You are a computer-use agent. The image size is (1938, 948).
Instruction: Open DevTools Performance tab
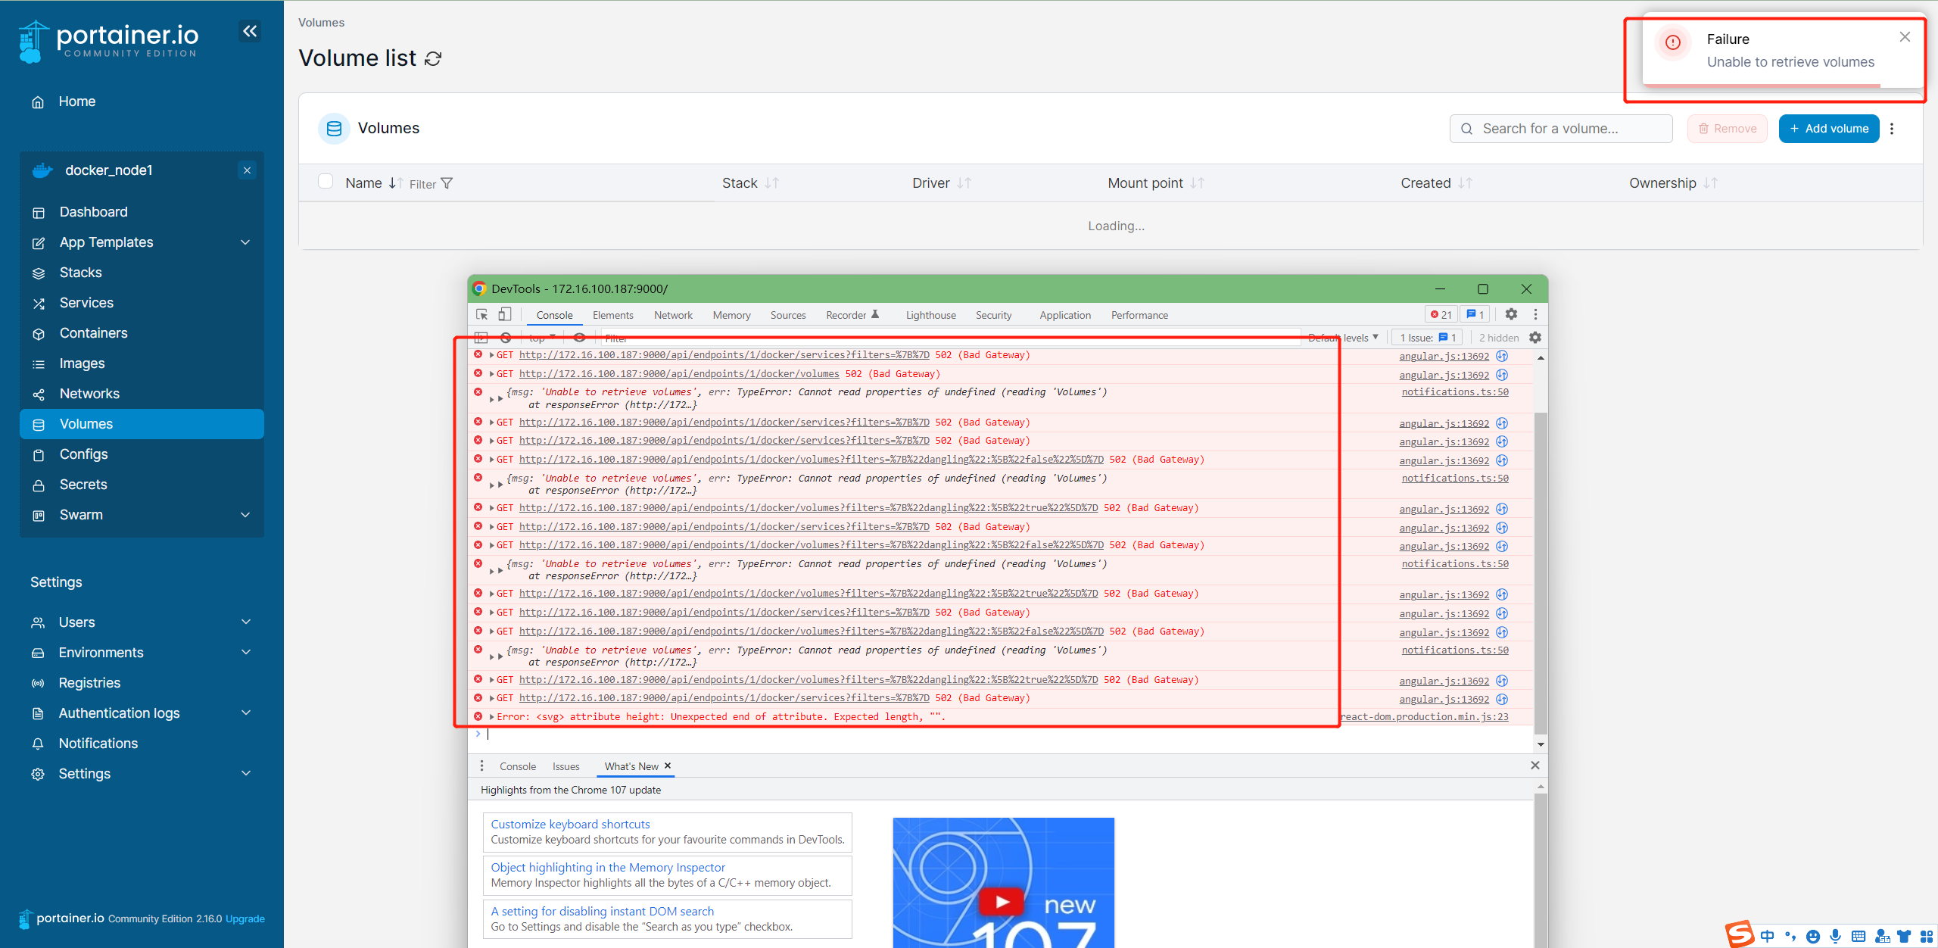click(1139, 315)
